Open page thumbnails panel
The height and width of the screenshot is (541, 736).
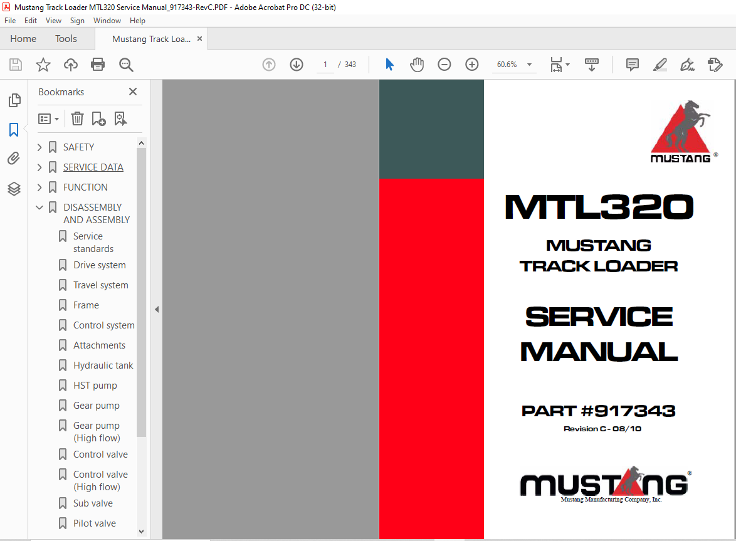click(14, 100)
